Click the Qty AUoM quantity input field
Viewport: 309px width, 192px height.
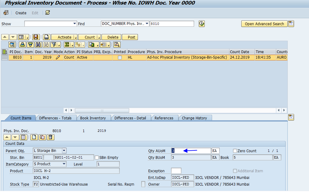[191, 151]
